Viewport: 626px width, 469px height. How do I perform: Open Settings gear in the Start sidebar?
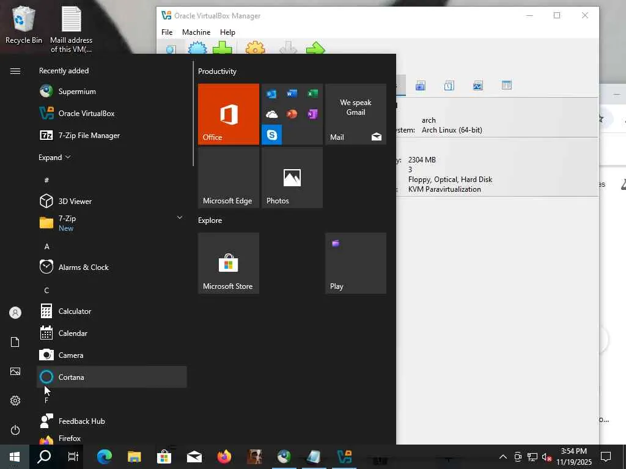point(15,401)
